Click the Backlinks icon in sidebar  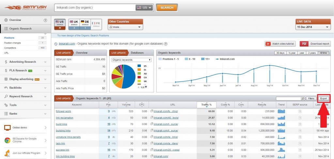tap(6, 87)
